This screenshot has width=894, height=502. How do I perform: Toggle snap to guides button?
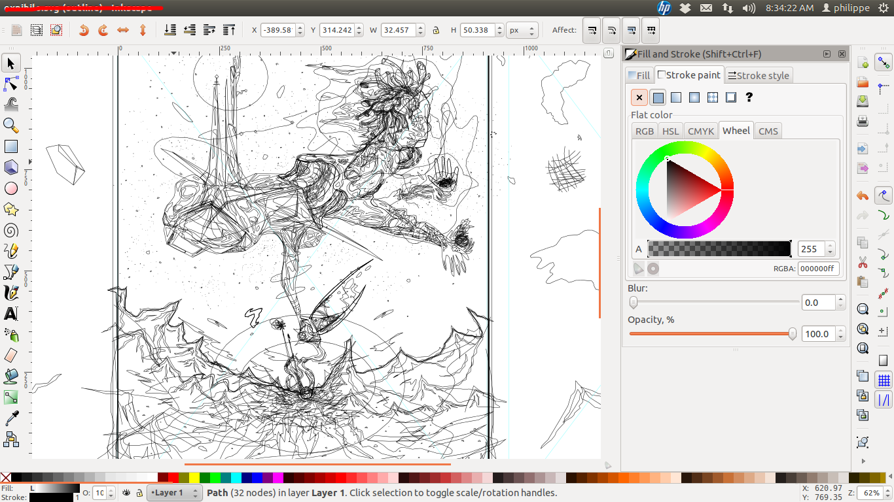pos(884,400)
